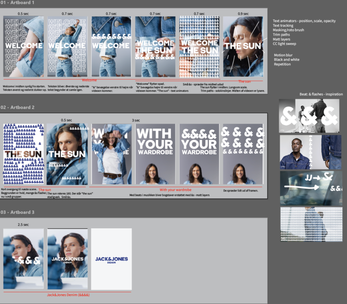Click "THE SUN" frame with blue ampersands on white
The height and width of the screenshot is (304, 347).
(x=23, y=154)
